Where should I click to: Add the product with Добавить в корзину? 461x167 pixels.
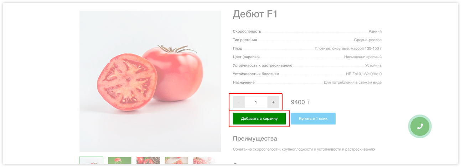[259, 119]
